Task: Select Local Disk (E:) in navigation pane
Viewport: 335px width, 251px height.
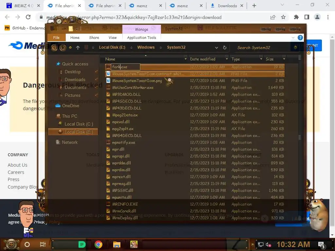Action: click(x=73, y=132)
